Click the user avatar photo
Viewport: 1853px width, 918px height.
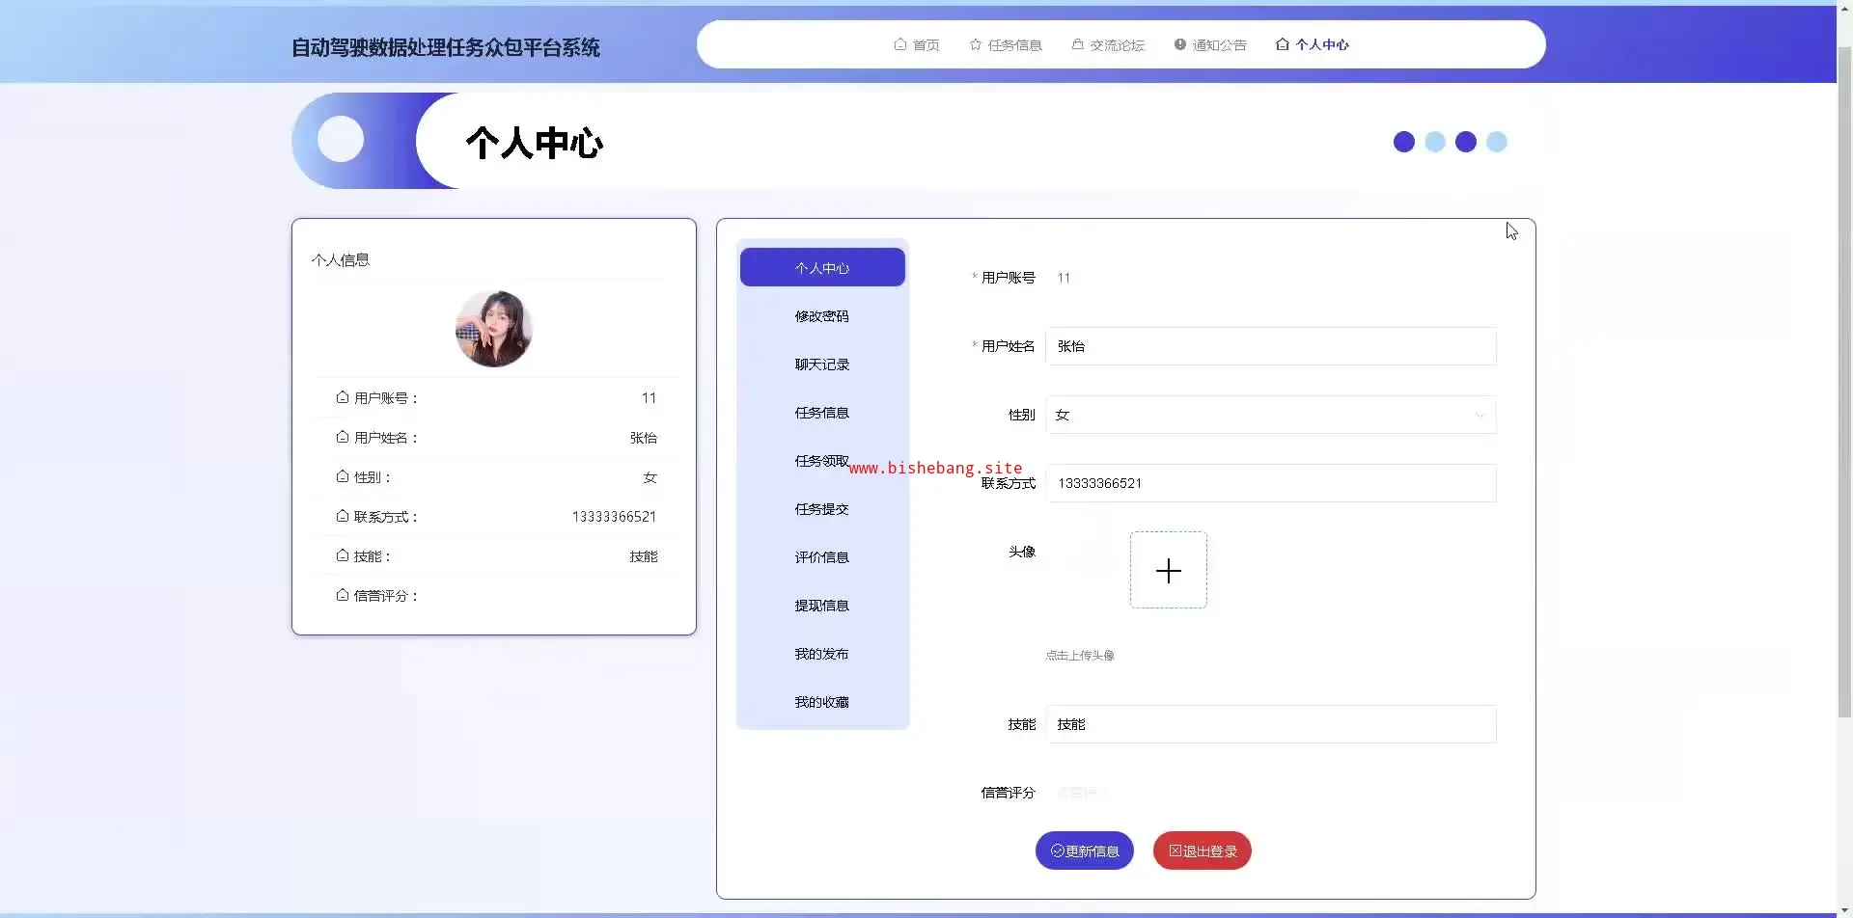click(x=494, y=329)
